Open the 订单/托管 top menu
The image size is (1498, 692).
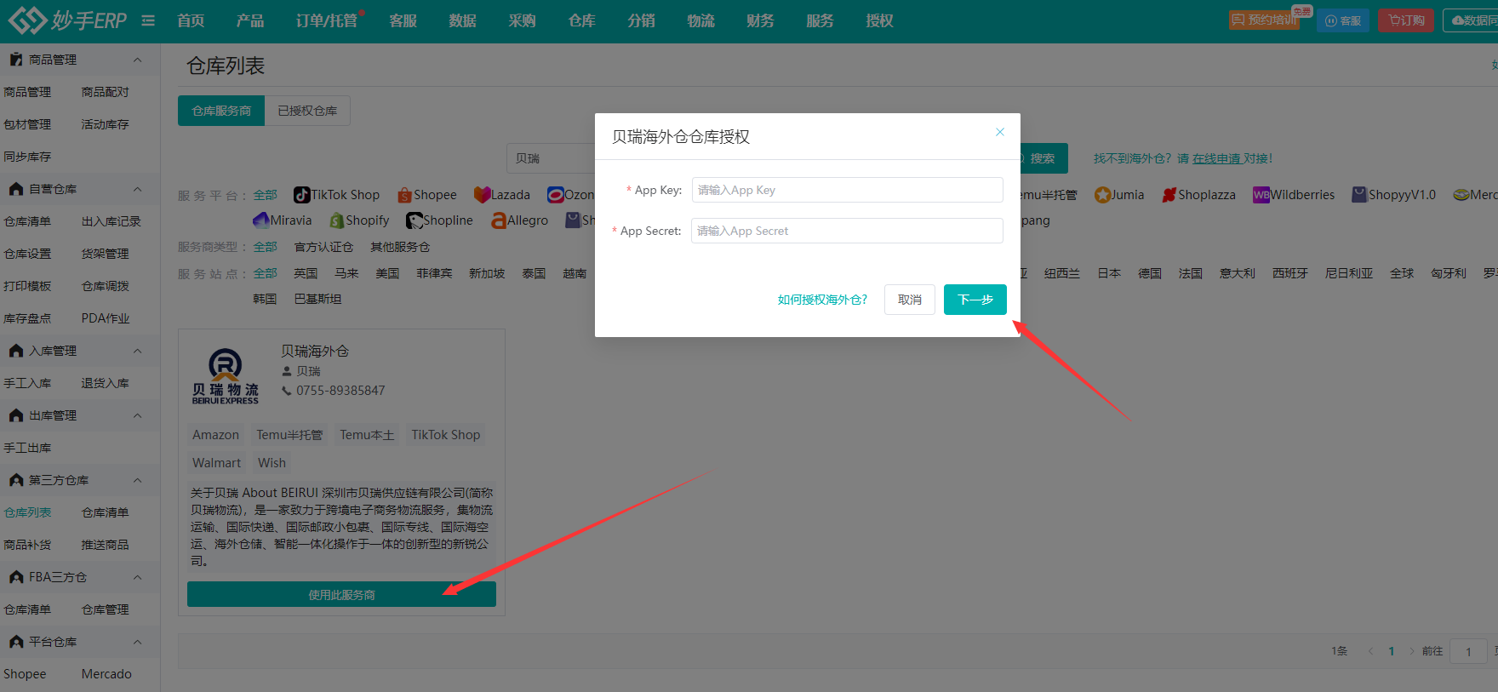click(327, 20)
